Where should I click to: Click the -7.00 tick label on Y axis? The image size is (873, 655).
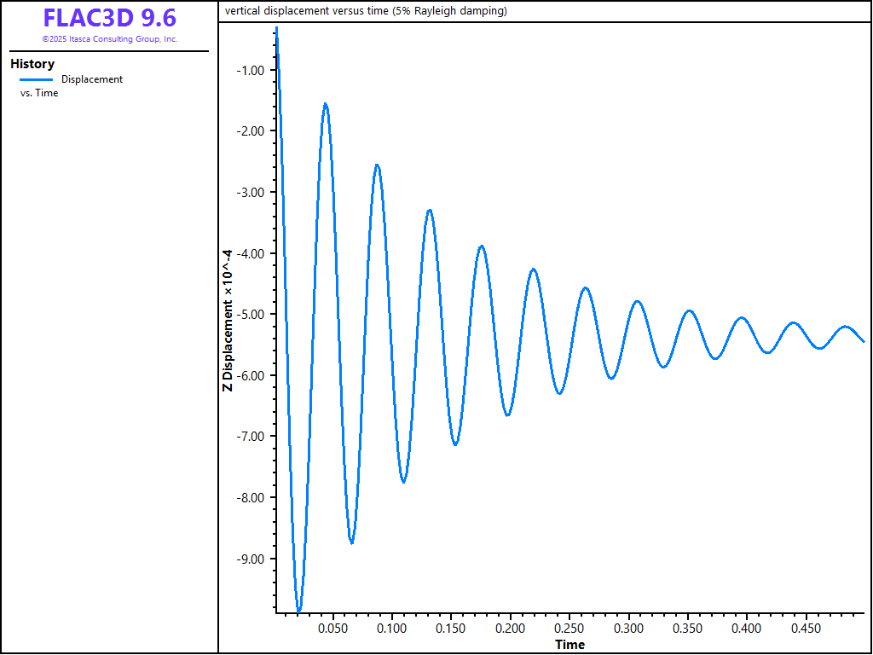tap(253, 437)
